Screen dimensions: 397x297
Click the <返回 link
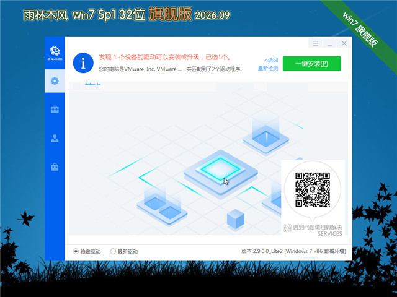pyautogui.click(x=271, y=60)
